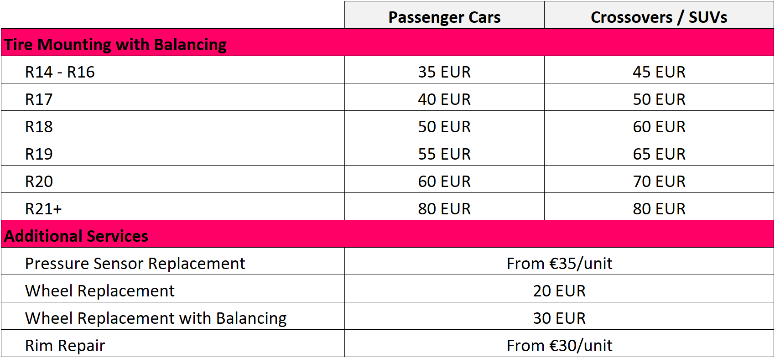
Task: Select the Crossovers / SUVs column header
Action: pos(659,15)
